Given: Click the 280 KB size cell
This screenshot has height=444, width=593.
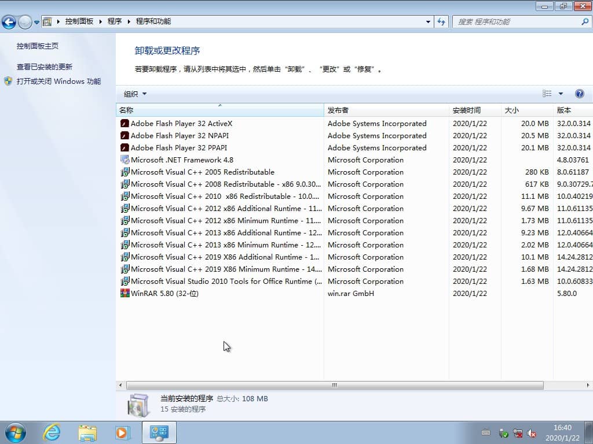Looking at the screenshot, I should pyautogui.click(x=537, y=172).
